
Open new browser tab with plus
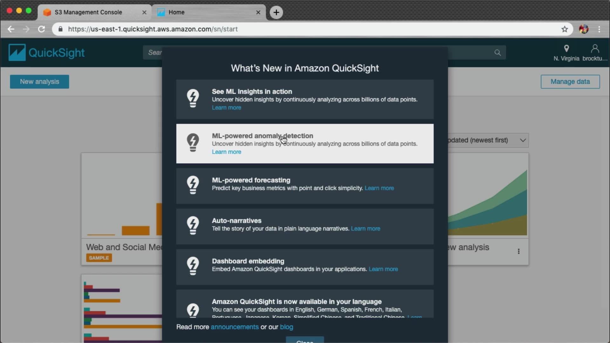tap(276, 12)
